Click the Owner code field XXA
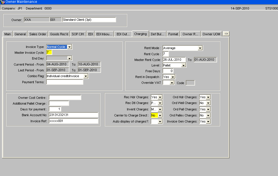 (37, 20)
